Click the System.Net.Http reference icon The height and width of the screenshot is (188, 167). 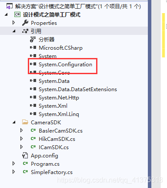33,97
